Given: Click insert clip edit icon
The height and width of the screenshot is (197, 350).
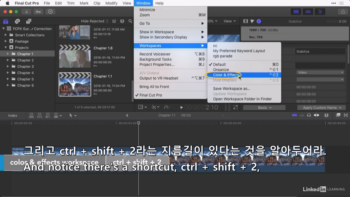Looking at the screenshot, I should pyautogui.click(x=40, y=115).
